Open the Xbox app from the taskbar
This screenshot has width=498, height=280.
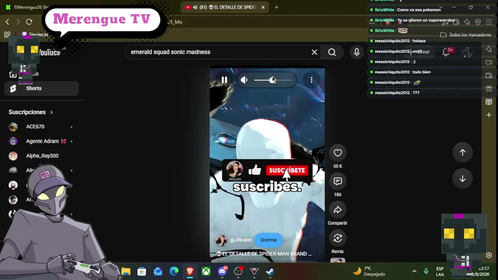click(206, 271)
